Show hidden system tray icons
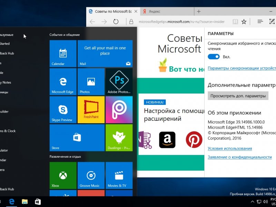This screenshot has height=207, width=276. 253,201
